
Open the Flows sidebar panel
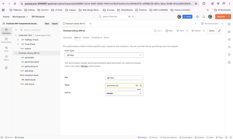[x=6, y=49]
